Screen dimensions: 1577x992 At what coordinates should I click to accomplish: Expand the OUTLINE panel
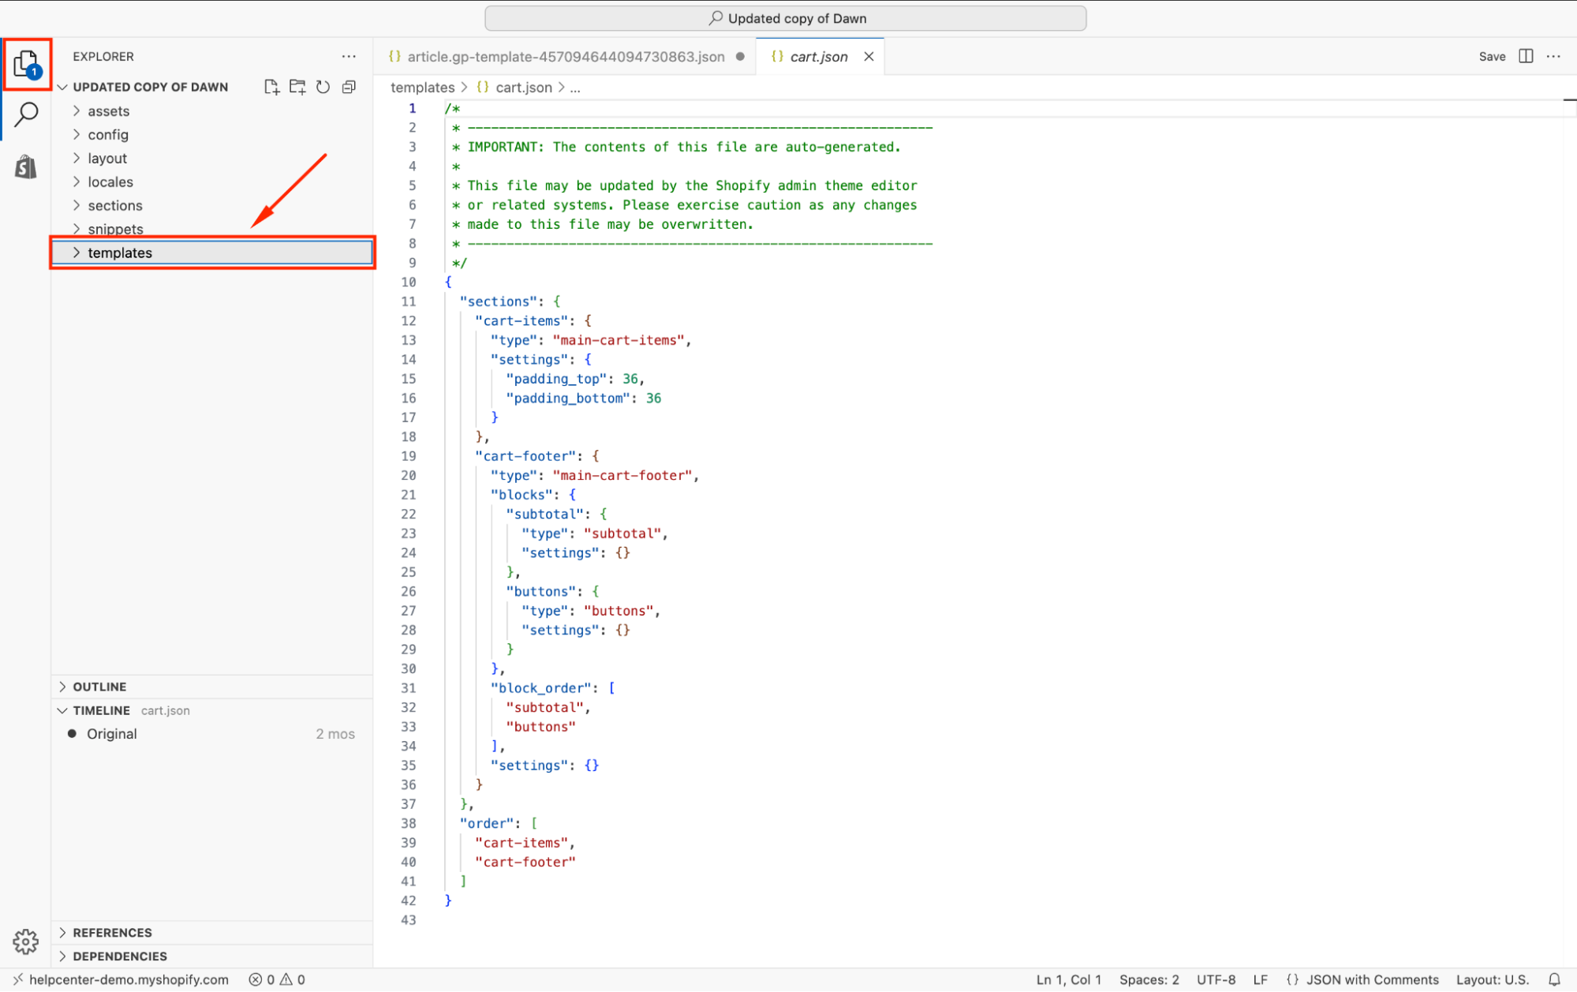(99, 687)
